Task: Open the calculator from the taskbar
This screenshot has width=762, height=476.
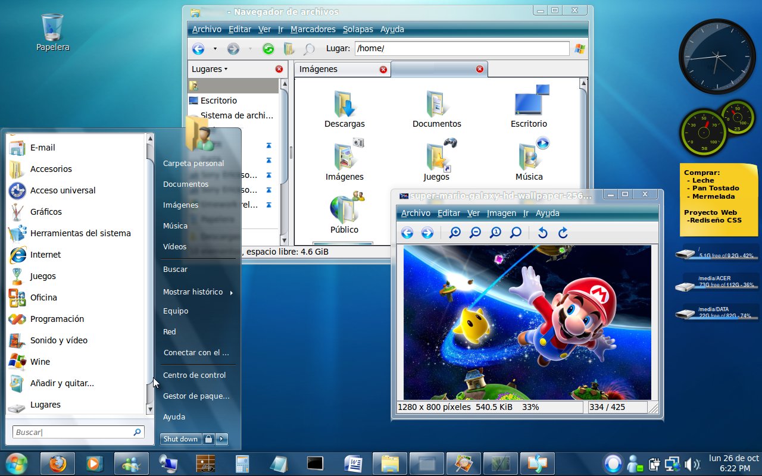Action: pos(242,463)
